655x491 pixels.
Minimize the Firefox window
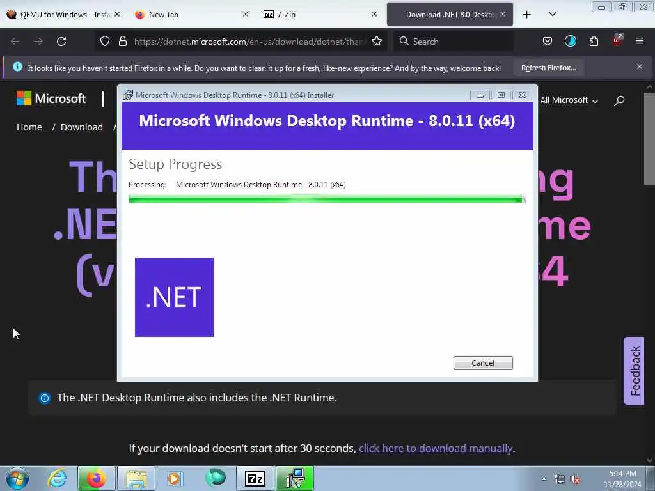tap(601, 6)
